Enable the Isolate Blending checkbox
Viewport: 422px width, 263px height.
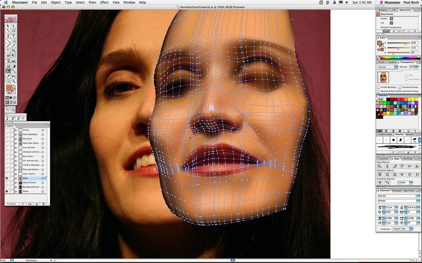[x=378, y=87]
